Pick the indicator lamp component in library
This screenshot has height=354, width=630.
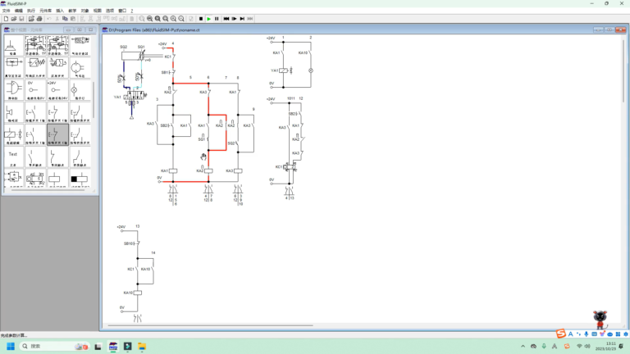pos(80,90)
